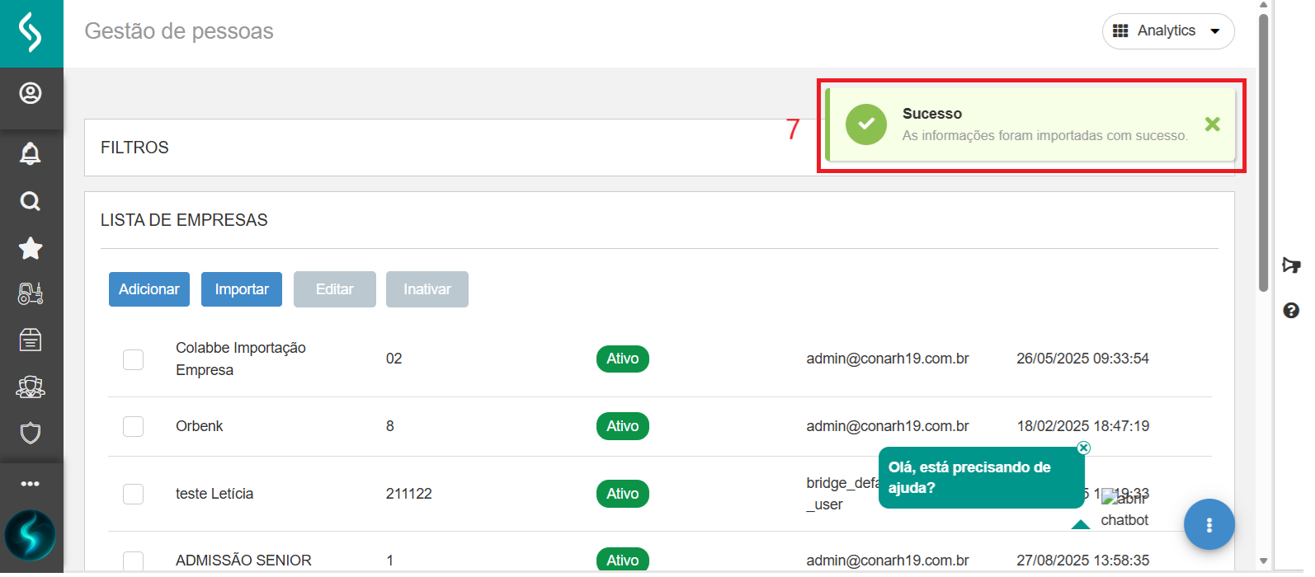1315x577 pixels.
Task: Open the notifications bell icon
Action: (31, 153)
